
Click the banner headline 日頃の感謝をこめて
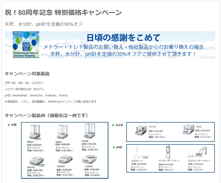(x=123, y=38)
